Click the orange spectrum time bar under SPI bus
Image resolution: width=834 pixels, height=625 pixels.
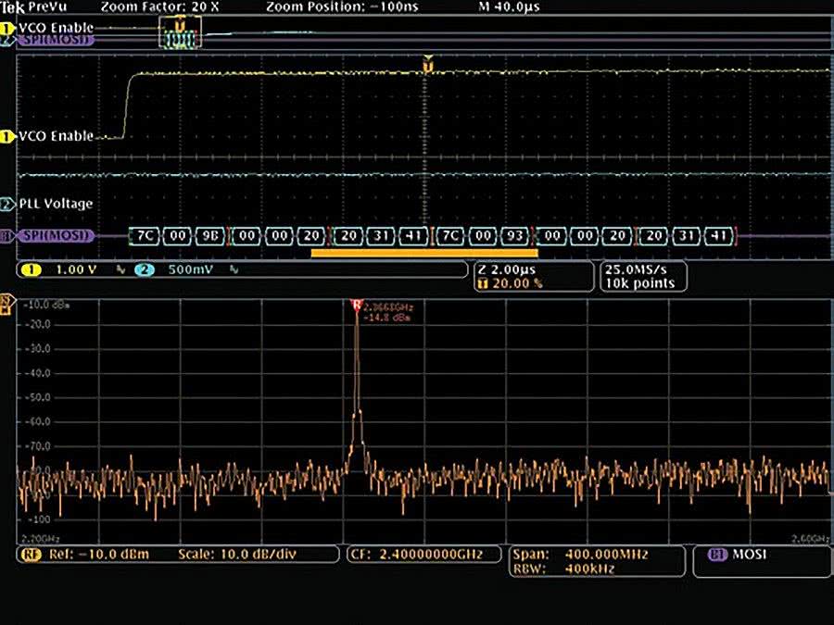pyautogui.click(x=423, y=251)
